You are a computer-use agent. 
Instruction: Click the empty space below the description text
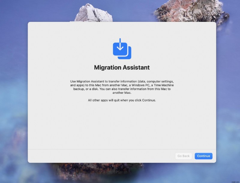pos(121,126)
